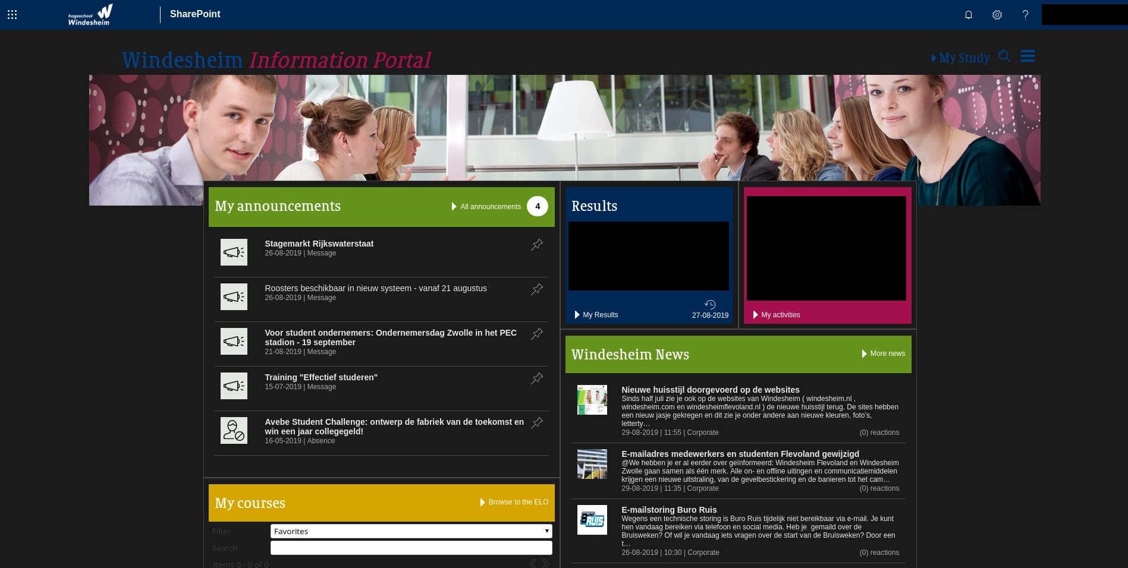Image resolution: width=1128 pixels, height=568 pixels.
Task: Pin the Roosters beschikbaar announcement
Action: click(x=537, y=289)
